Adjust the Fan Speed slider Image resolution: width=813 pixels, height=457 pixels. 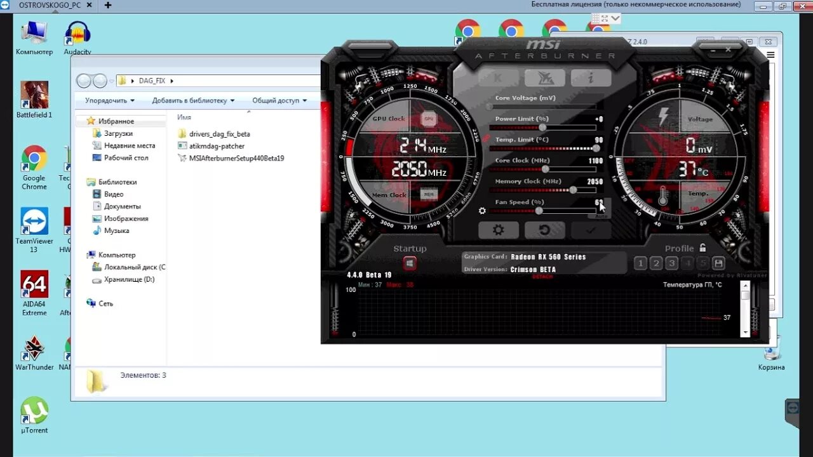tap(540, 211)
